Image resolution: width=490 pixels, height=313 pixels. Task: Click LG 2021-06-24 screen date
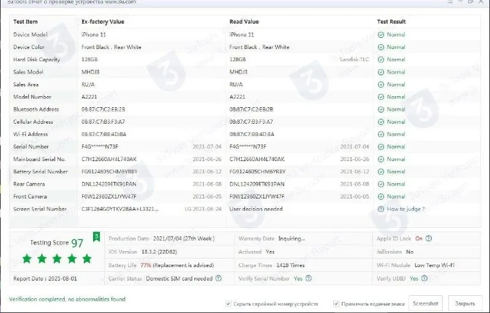203,209
